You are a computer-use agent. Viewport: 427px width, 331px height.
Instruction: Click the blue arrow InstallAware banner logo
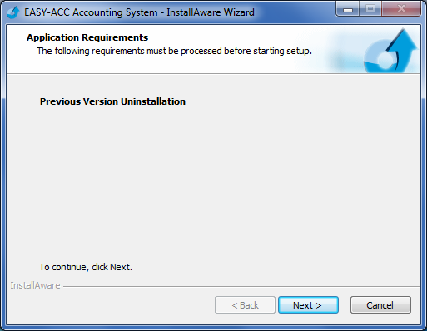pyautogui.click(x=390, y=51)
